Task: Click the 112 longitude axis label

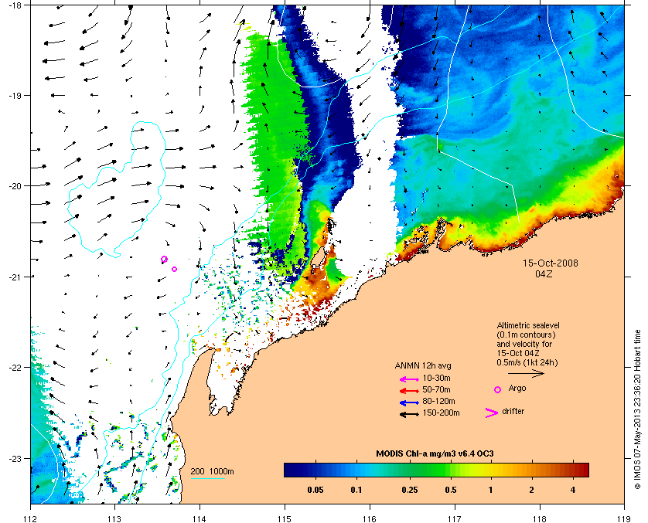Action: 31,519
